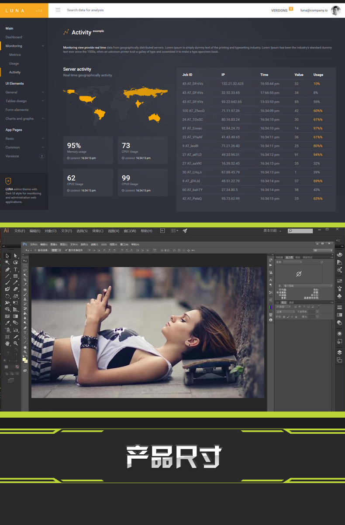Select the Type tool in Illustrator toolbar

click(x=15, y=270)
